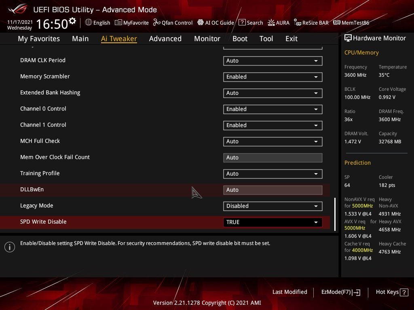Screen dimensions: 414x310
Task: Click the English language globe icon
Action: click(89, 23)
